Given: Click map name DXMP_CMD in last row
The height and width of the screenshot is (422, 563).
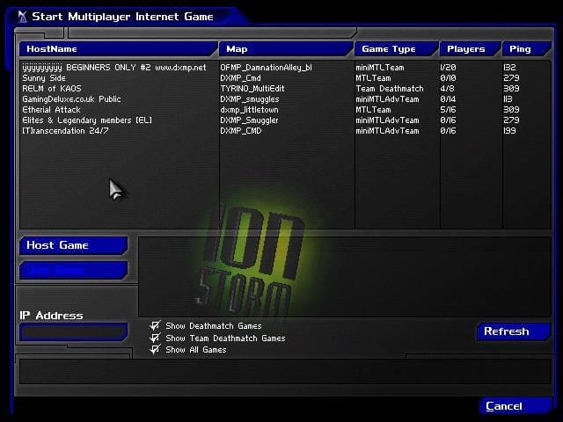Looking at the screenshot, I should click(241, 131).
